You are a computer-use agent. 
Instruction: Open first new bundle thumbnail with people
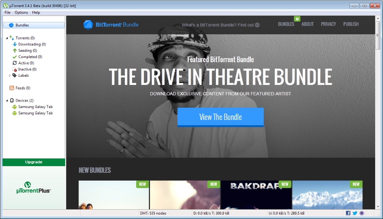click(114, 195)
